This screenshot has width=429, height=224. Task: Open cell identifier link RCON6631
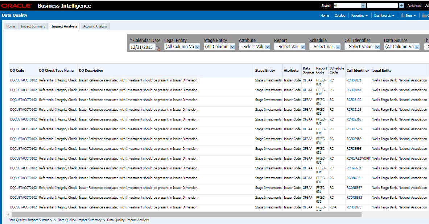[354, 178]
